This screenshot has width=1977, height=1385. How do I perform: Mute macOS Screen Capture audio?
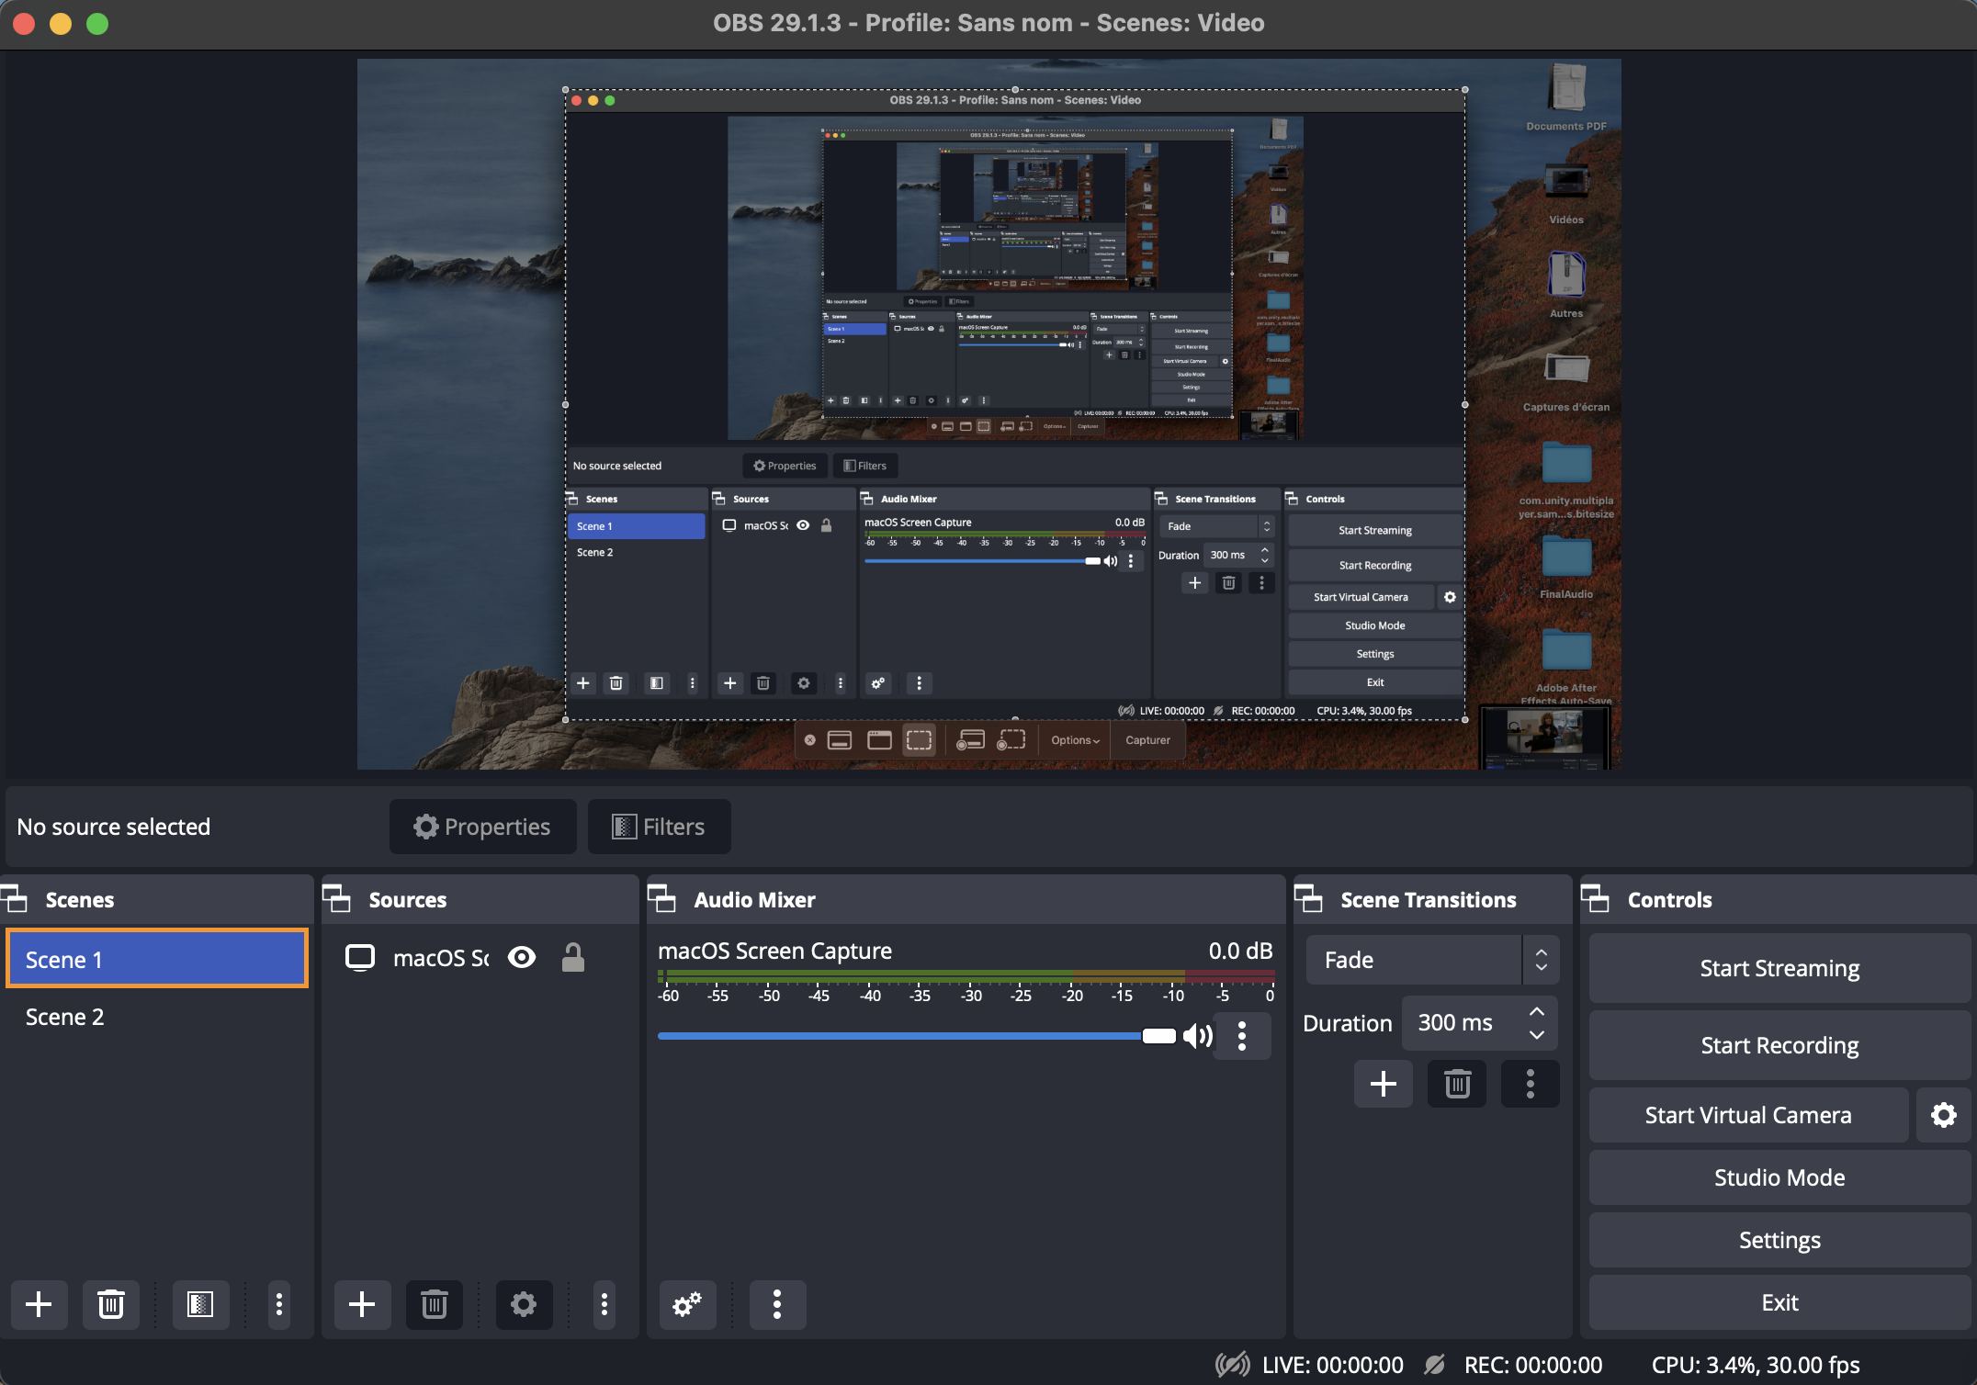[x=1197, y=1036]
